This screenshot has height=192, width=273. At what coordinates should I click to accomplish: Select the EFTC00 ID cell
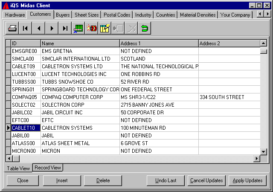coord(26,120)
